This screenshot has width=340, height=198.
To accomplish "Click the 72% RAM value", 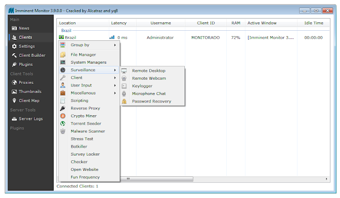I will [x=236, y=38].
